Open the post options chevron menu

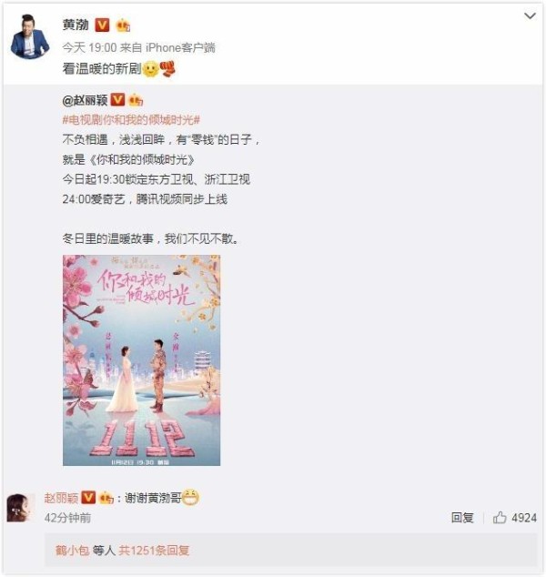coord(530,15)
